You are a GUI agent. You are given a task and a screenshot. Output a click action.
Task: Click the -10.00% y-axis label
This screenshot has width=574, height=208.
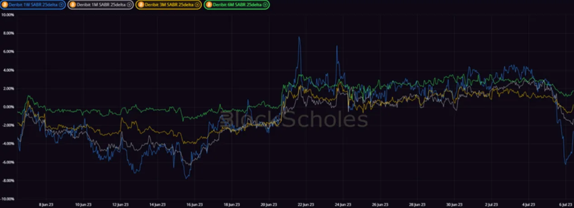[7, 199]
